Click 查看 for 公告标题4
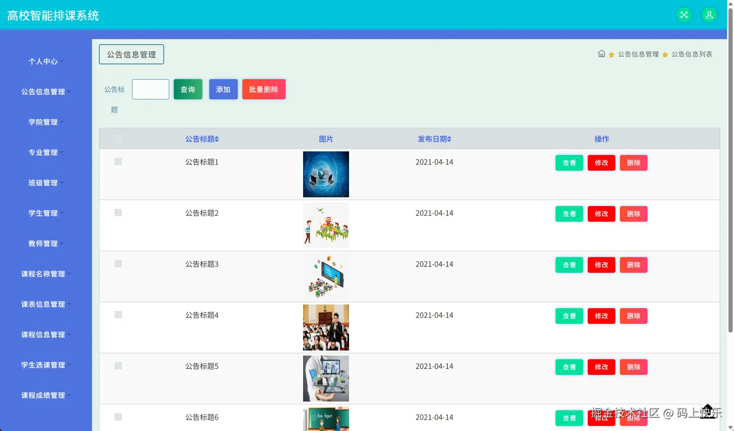734x431 pixels. tap(569, 316)
